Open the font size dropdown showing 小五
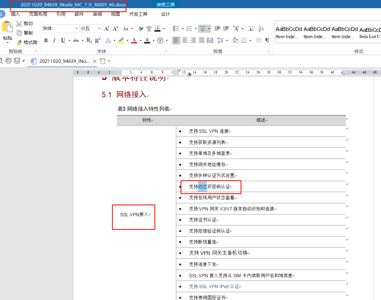 coord(99,29)
